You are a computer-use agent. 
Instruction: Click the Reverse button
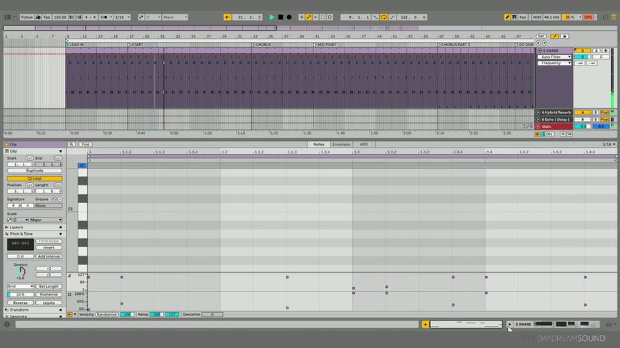tap(20, 302)
